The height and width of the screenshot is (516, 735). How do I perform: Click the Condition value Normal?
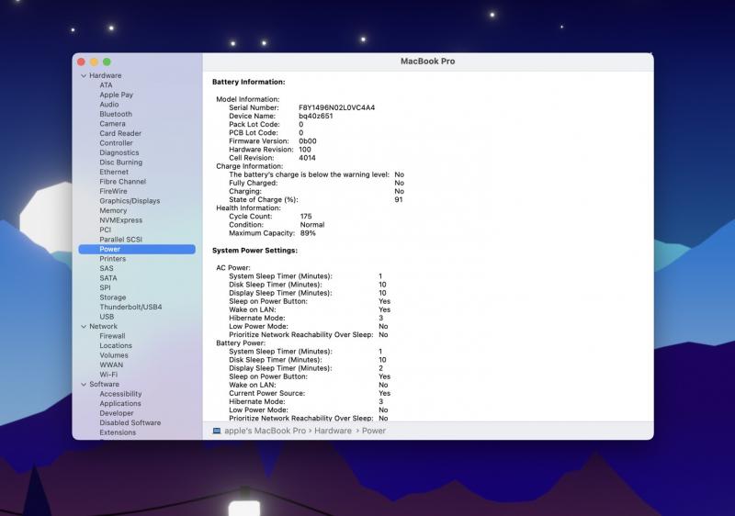312,225
